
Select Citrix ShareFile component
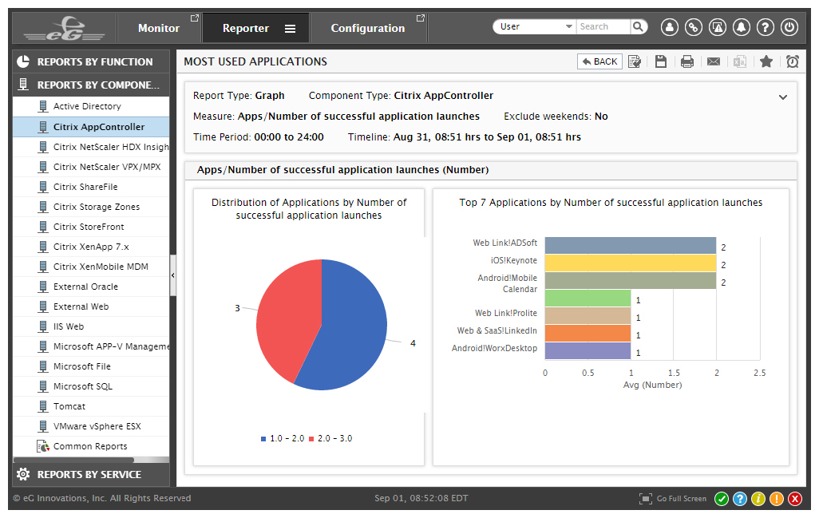click(91, 187)
